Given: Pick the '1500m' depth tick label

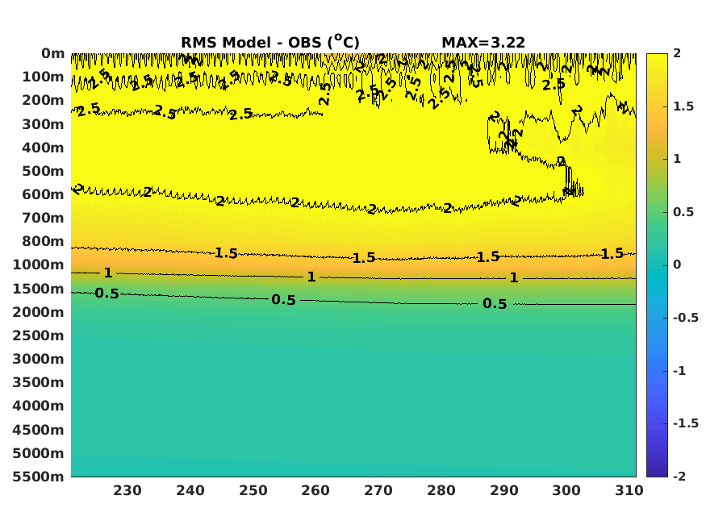Looking at the screenshot, I should pyautogui.click(x=38, y=289).
